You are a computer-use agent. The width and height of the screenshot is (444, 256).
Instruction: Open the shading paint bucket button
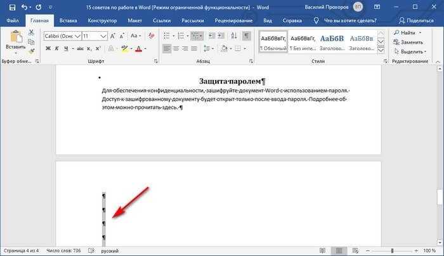(224, 49)
